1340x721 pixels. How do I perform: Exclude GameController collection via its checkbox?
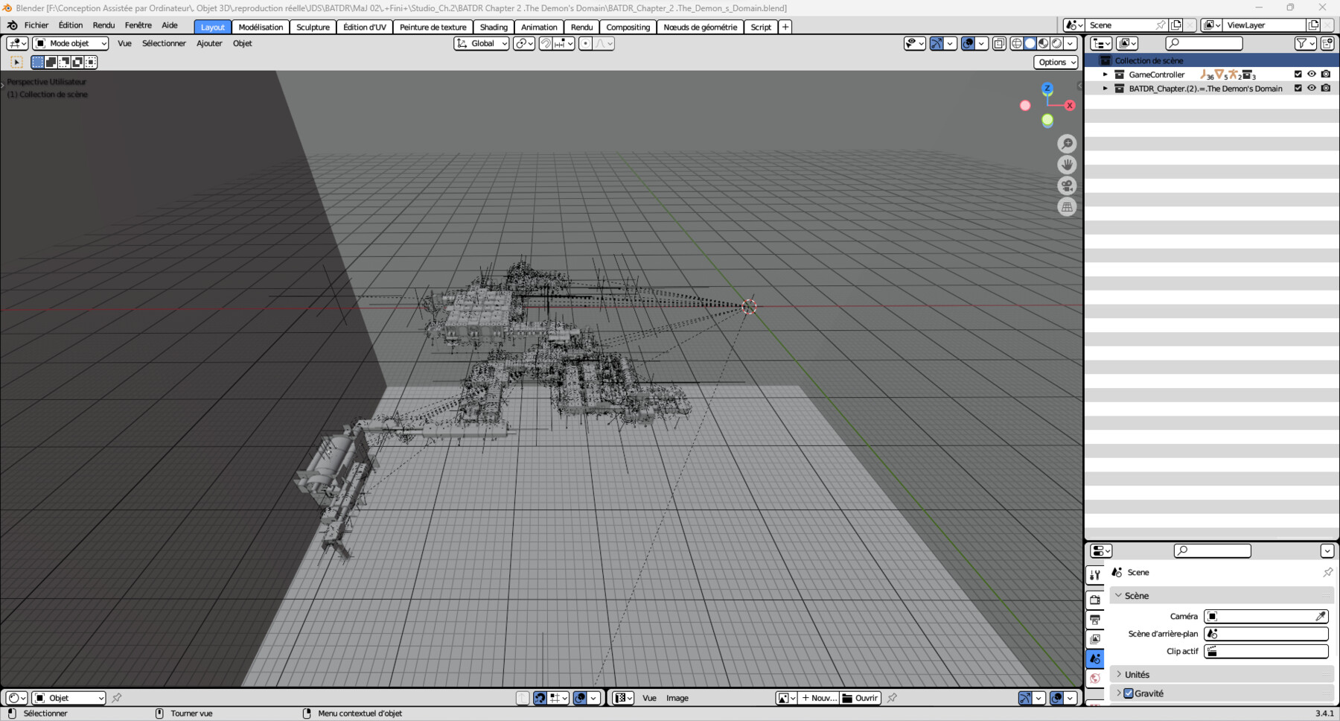point(1298,74)
